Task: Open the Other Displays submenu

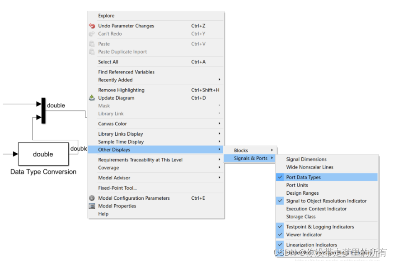Action: tap(156, 150)
